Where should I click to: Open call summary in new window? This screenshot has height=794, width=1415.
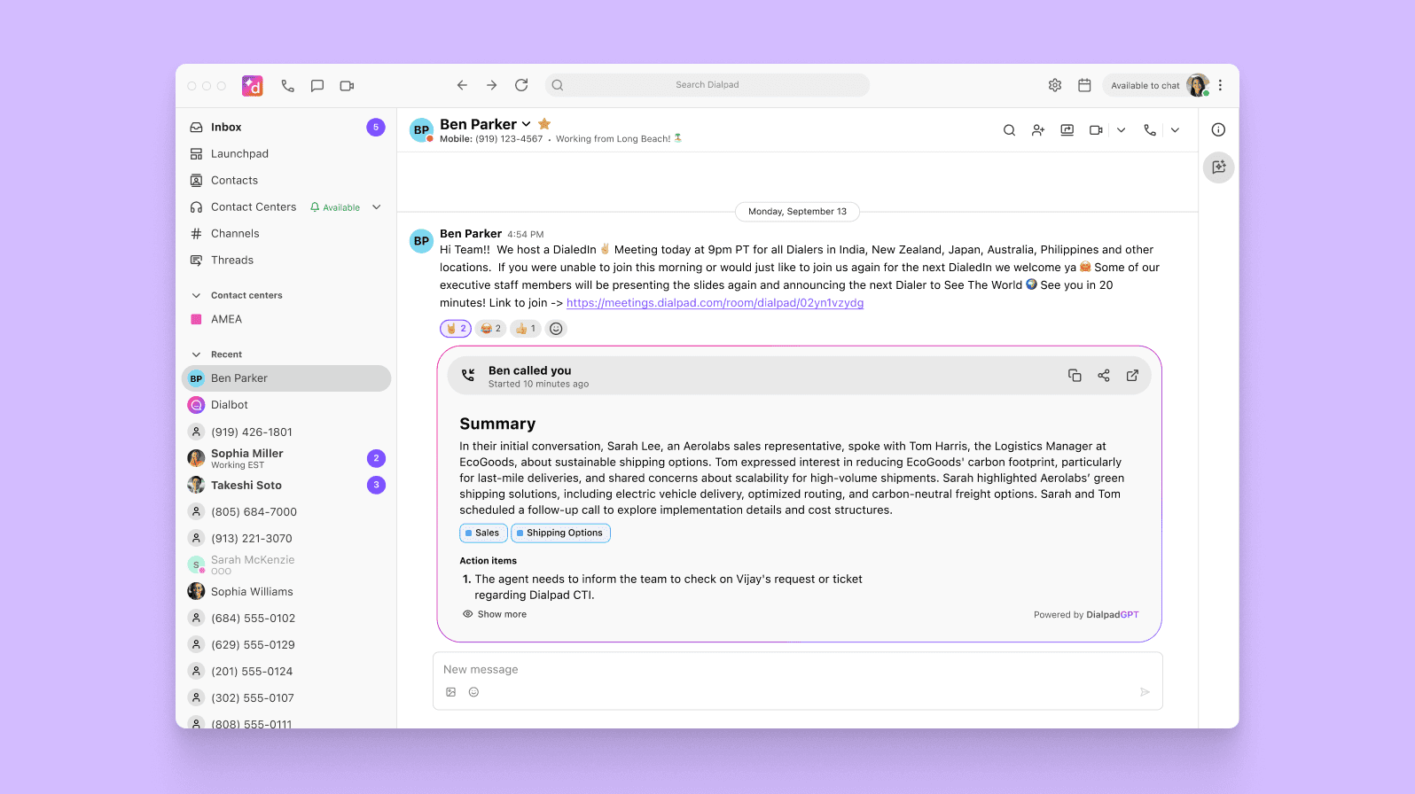pos(1132,376)
